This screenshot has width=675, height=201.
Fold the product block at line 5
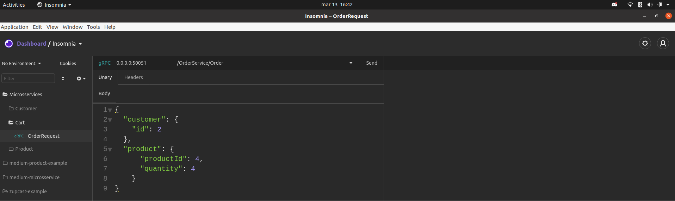[x=110, y=150]
